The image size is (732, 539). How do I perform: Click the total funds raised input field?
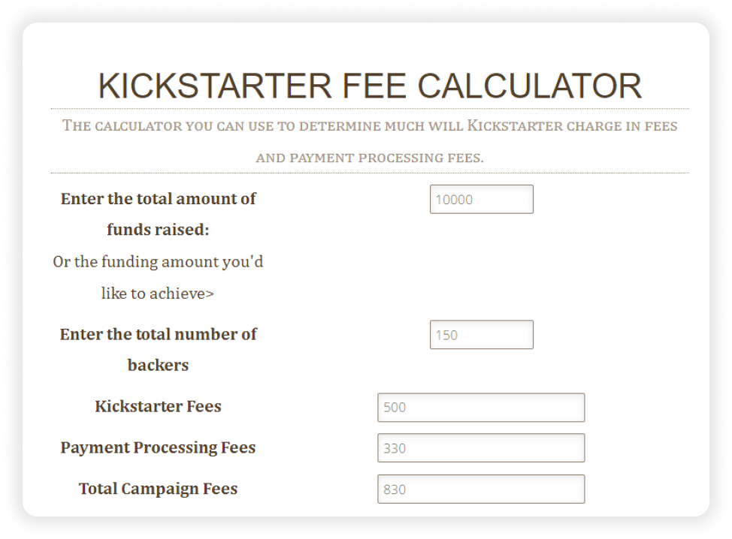[x=481, y=199]
